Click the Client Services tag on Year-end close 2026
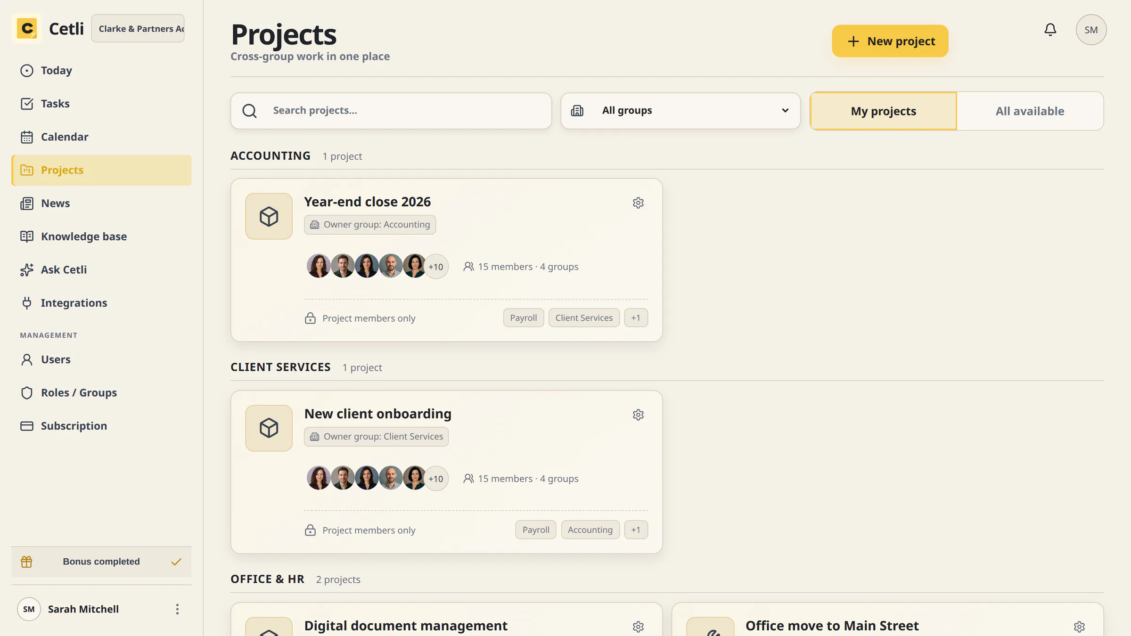The height and width of the screenshot is (636, 1131). (x=584, y=318)
